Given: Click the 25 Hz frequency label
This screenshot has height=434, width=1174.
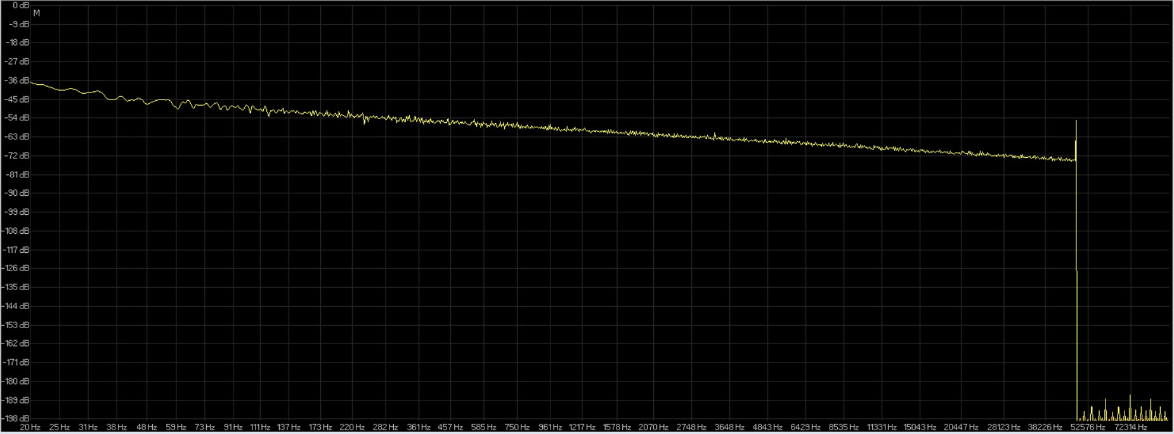Looking at the screenshot, I should click(60, 428).
